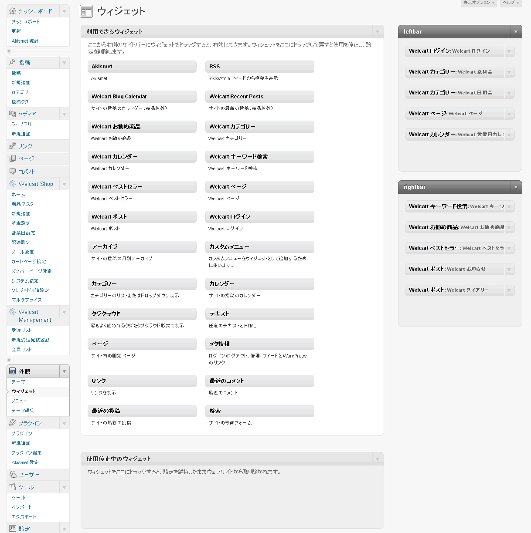The height and width of the screenshot is (533, 531).
Task: Go to 受注リスト under Welcart Management
Action: click(x=21, y=331)
